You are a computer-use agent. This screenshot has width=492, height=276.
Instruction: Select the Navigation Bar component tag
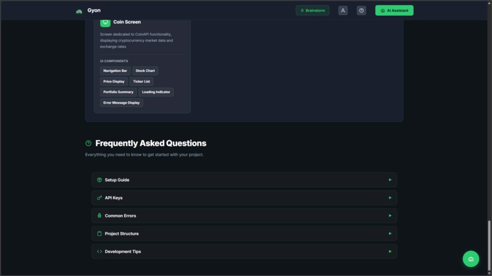115,71
